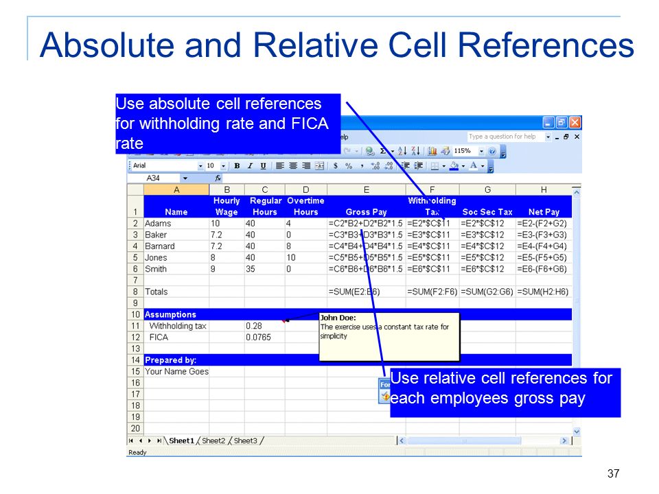Align text right
This screenshot has width=659, height=494.
pyautogui.click(x=306, y=166)
